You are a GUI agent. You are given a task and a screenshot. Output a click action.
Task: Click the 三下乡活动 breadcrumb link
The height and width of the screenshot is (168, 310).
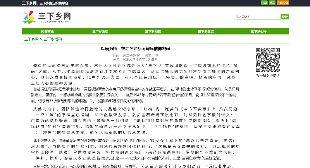[52, 39]
